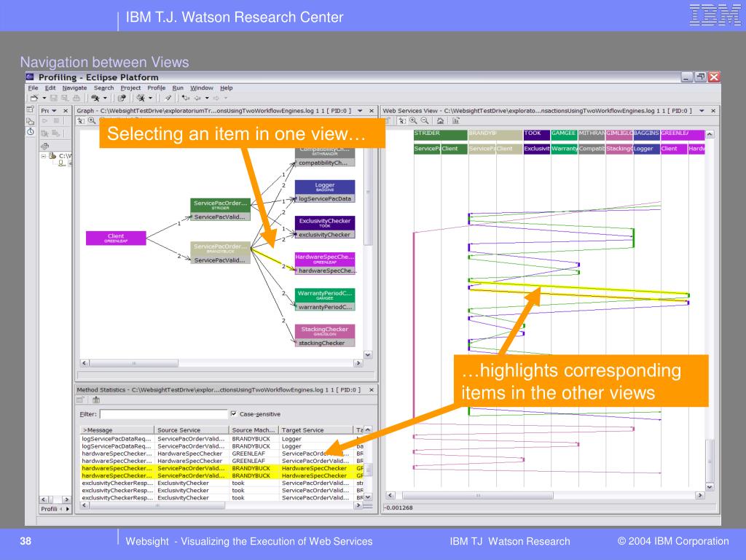The image size is (746, 560).
Task: Close the Method Statistics panel
Action: 372,389
